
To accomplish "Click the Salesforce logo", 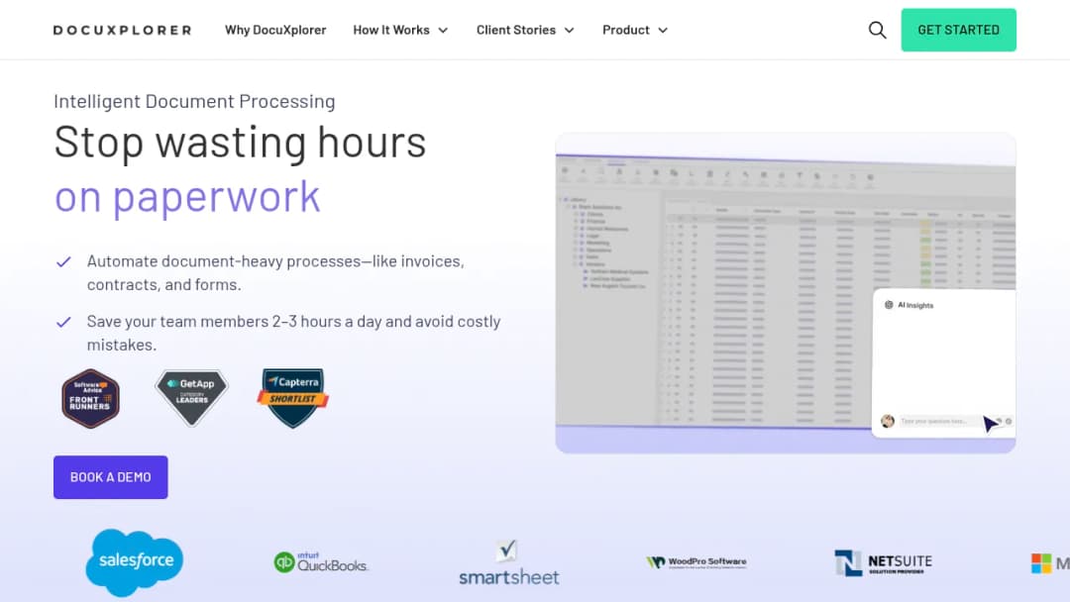I will [x=135, y=562].
